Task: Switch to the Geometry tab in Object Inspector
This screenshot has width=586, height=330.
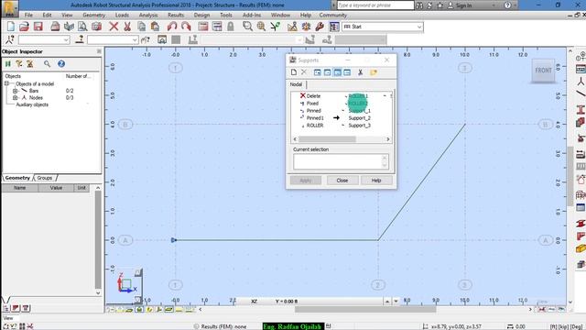Action: pyautogui.click(x=17, y=178)
